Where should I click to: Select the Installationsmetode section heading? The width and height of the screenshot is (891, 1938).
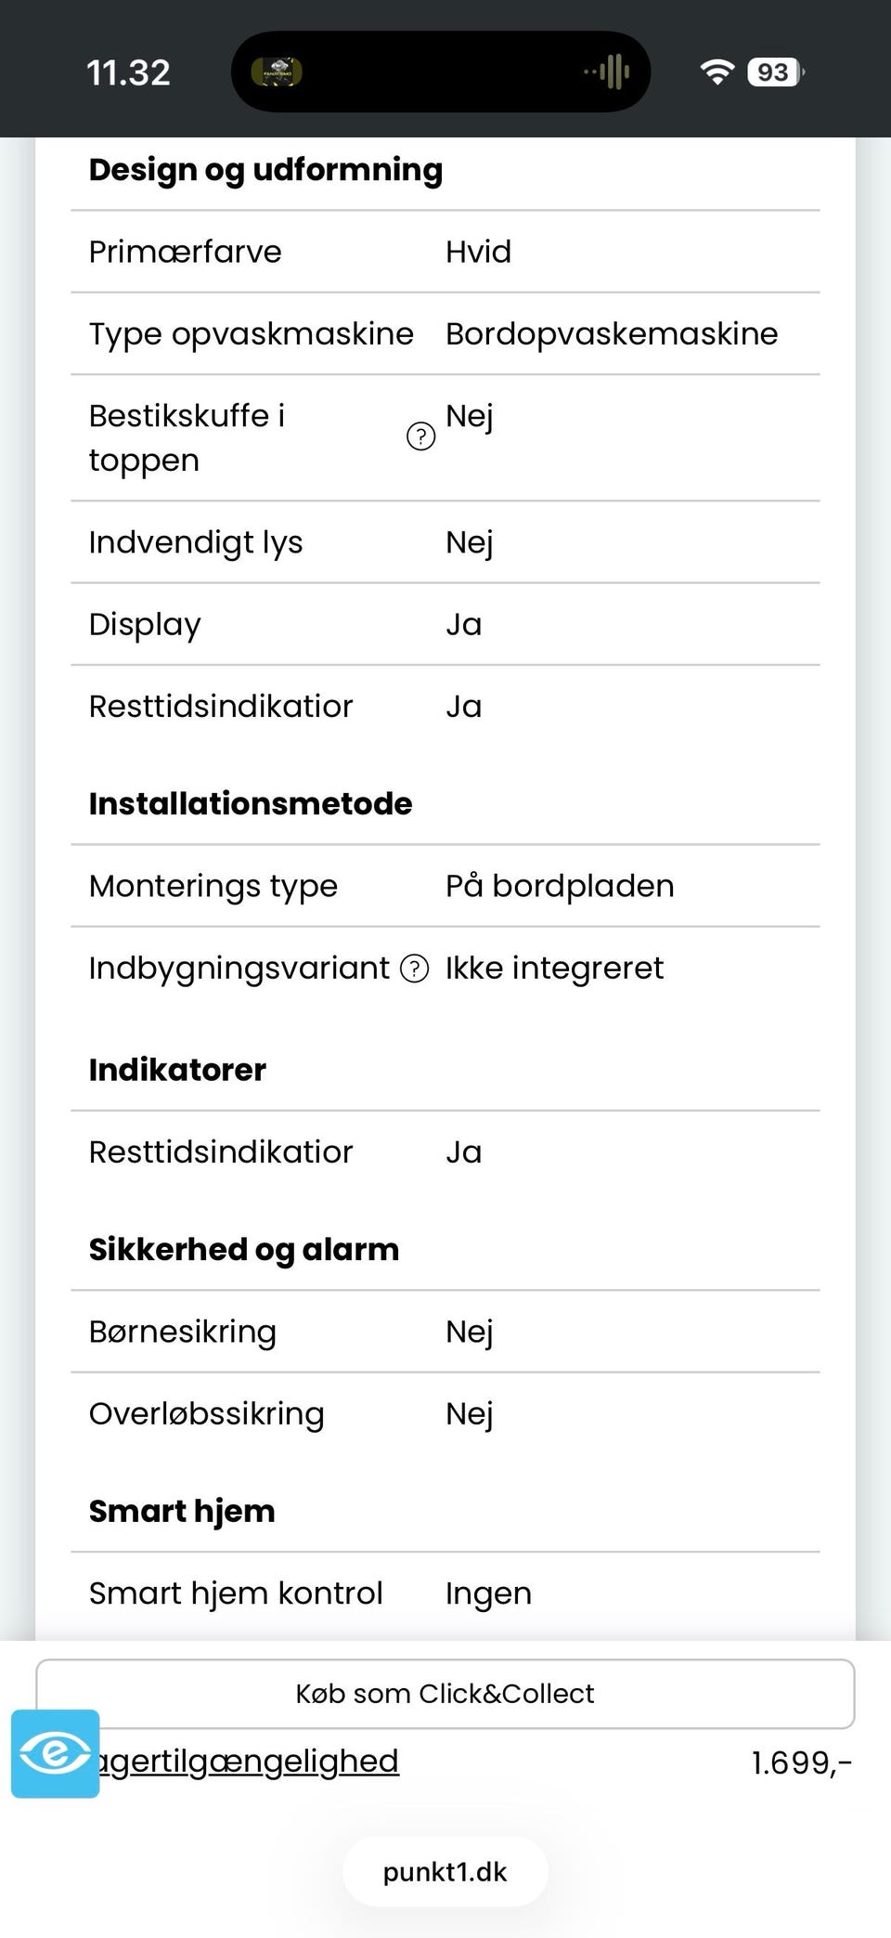[251, 803]
